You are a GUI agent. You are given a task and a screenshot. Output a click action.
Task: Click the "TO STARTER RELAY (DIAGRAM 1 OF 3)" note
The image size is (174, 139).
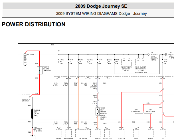pyautogui.click(x=154, y=56)
